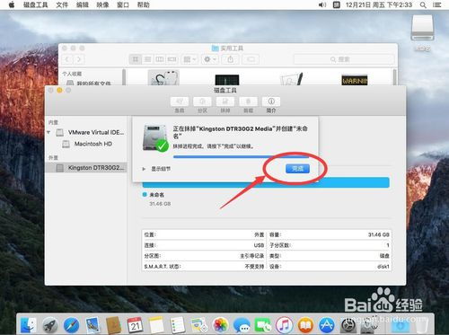449x335 pixels.
Task: Click the blue 未命名 partition bar
Action: [x=266, y=182]
